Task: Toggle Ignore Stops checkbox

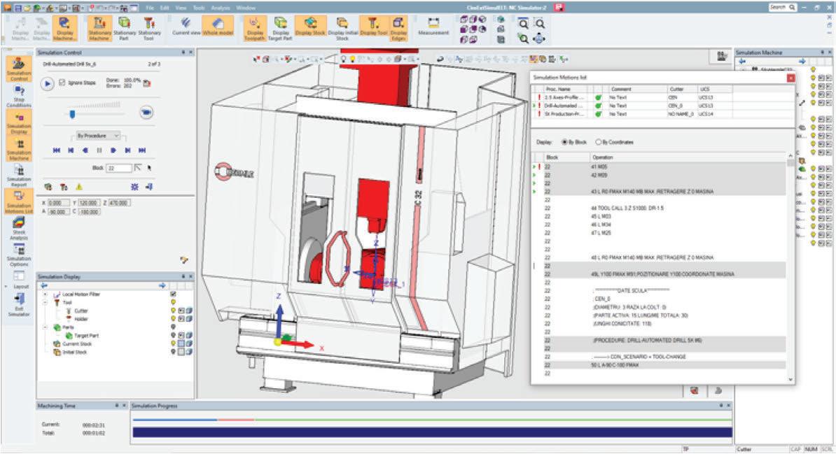Action: click(62, 83)
